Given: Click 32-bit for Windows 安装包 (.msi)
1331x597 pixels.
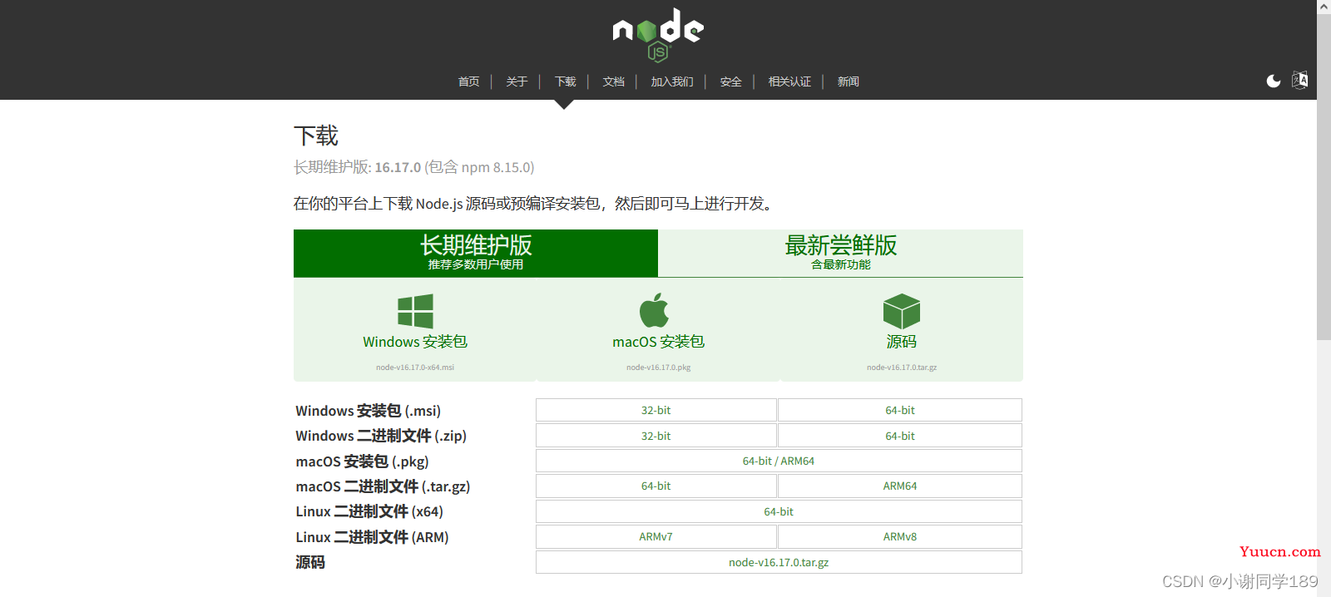Looking at the screenshot, I should pyautogui.click(x=656, y=410).
